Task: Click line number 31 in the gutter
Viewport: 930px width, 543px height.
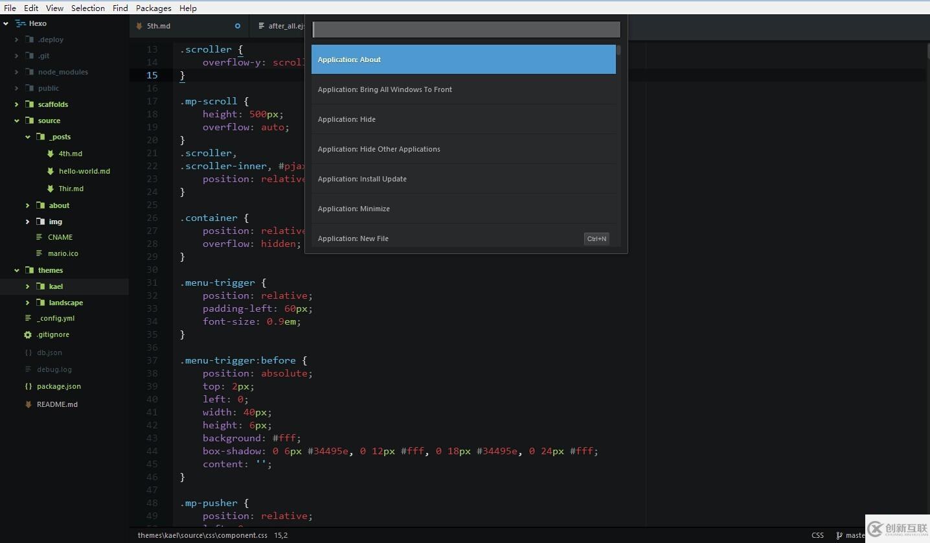Action: coord(152,283)
